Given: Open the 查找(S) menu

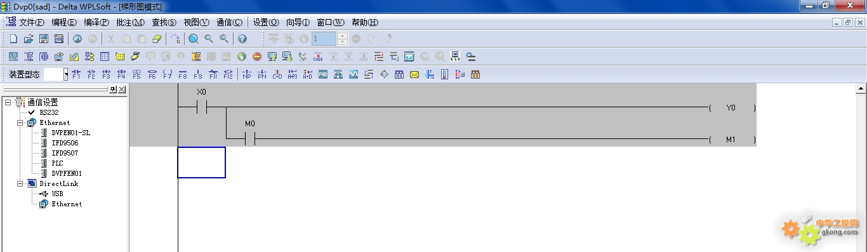Looking at the screenshot, I should (164, 22).
